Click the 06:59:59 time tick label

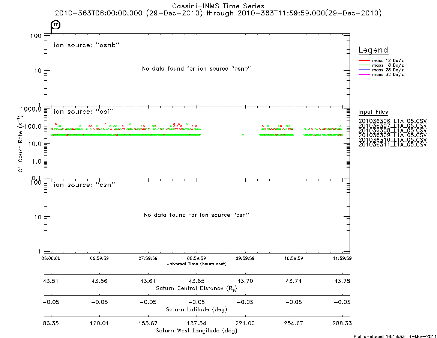99,258
